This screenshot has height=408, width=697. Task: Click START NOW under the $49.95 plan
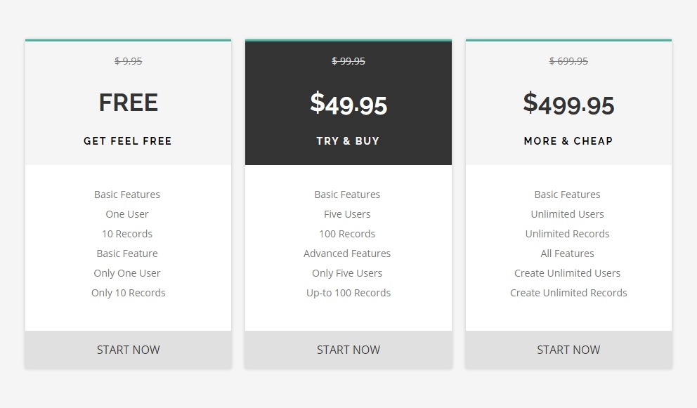point(348,350)
